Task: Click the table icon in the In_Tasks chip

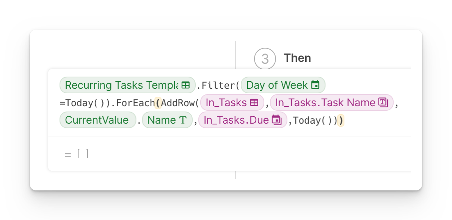Action: click(254, 103)
